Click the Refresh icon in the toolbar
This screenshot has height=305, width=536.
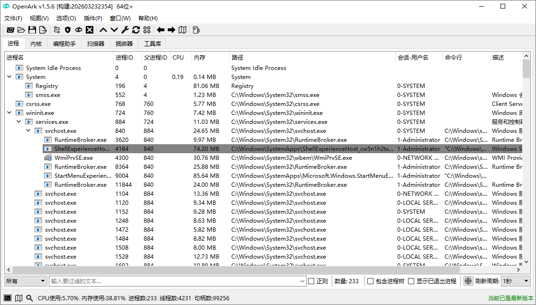[136, 30]
